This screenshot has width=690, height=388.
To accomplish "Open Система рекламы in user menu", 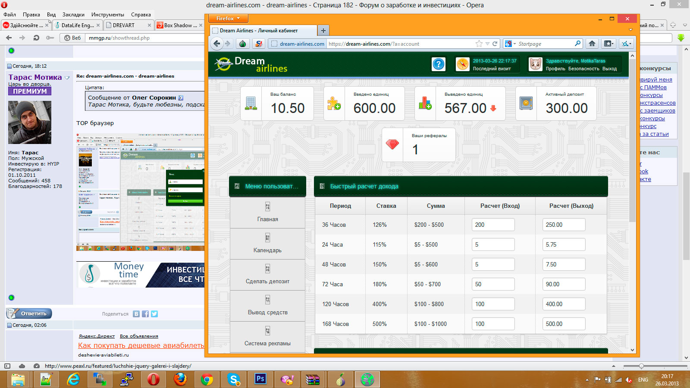I will 267,337.
